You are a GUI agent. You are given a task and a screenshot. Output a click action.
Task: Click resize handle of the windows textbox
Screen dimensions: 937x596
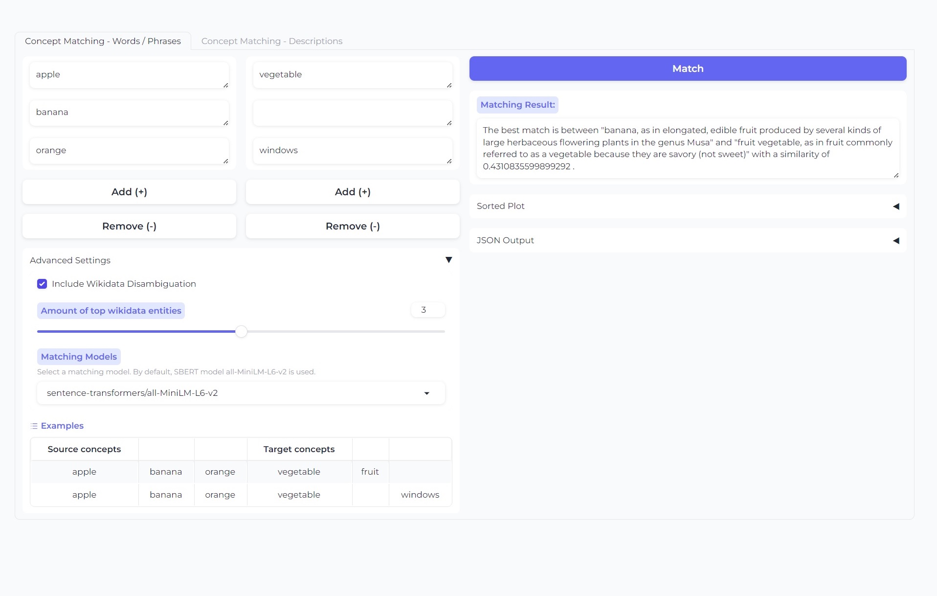449,161
